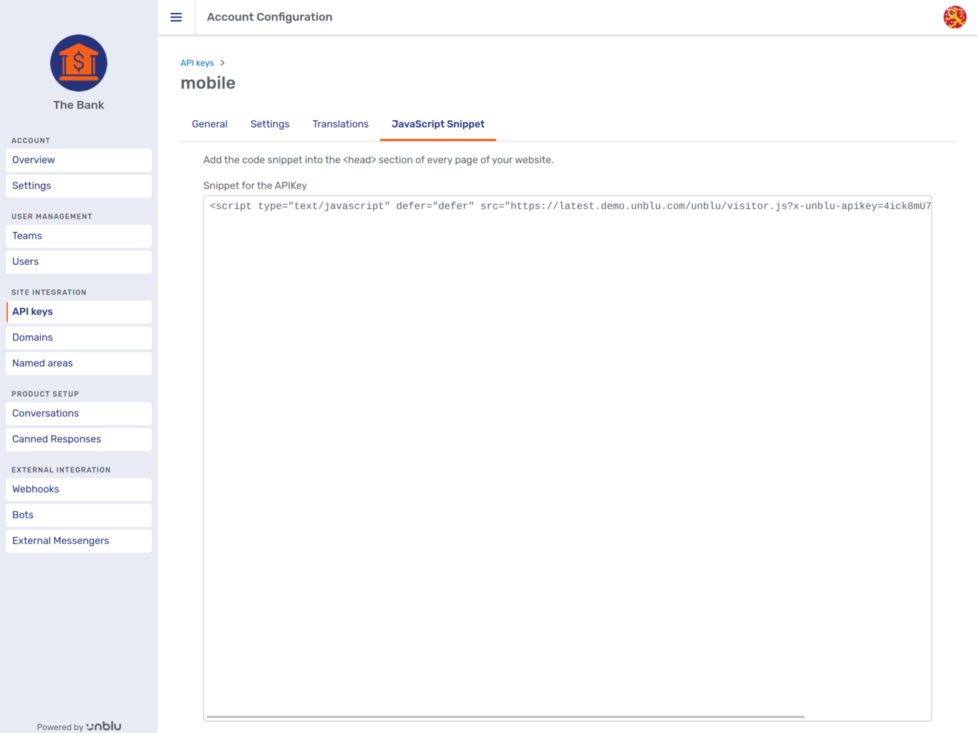This screenshot has height=733, width=978.
Task: Switch to the General tab
Action: [x=210, y=124]
